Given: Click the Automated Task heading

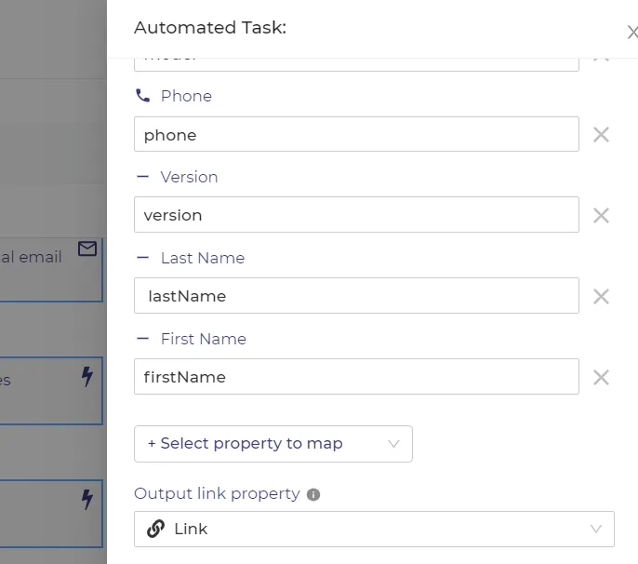Looking at the screenshot, I should pos(210,28).
